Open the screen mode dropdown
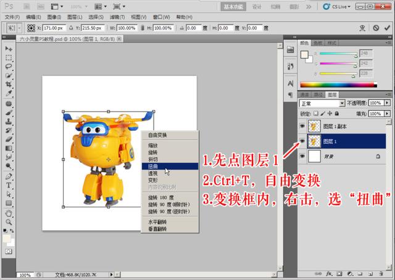This screenshot has width=395, height=280. (119, 7)
